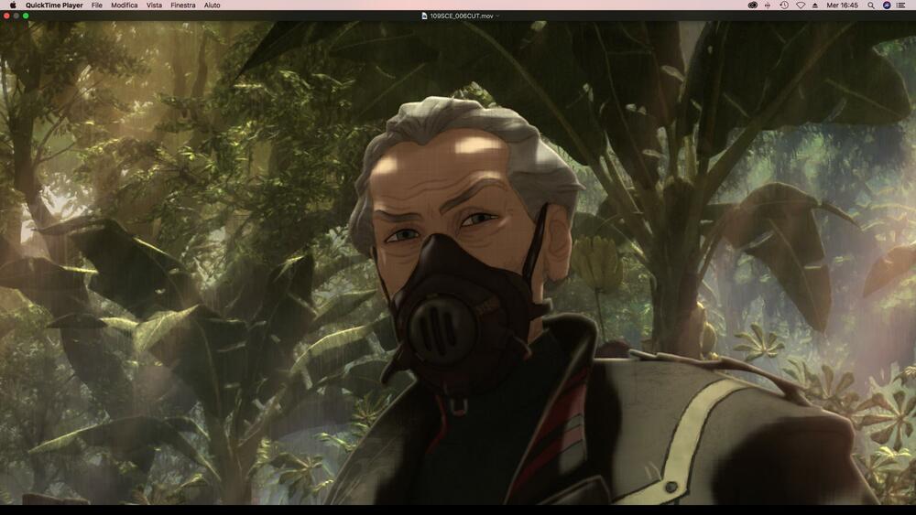The height and width of the screenshot is (515, 916).
Task: Open the Notification Center list icon
Action: [x=901, y=5]
